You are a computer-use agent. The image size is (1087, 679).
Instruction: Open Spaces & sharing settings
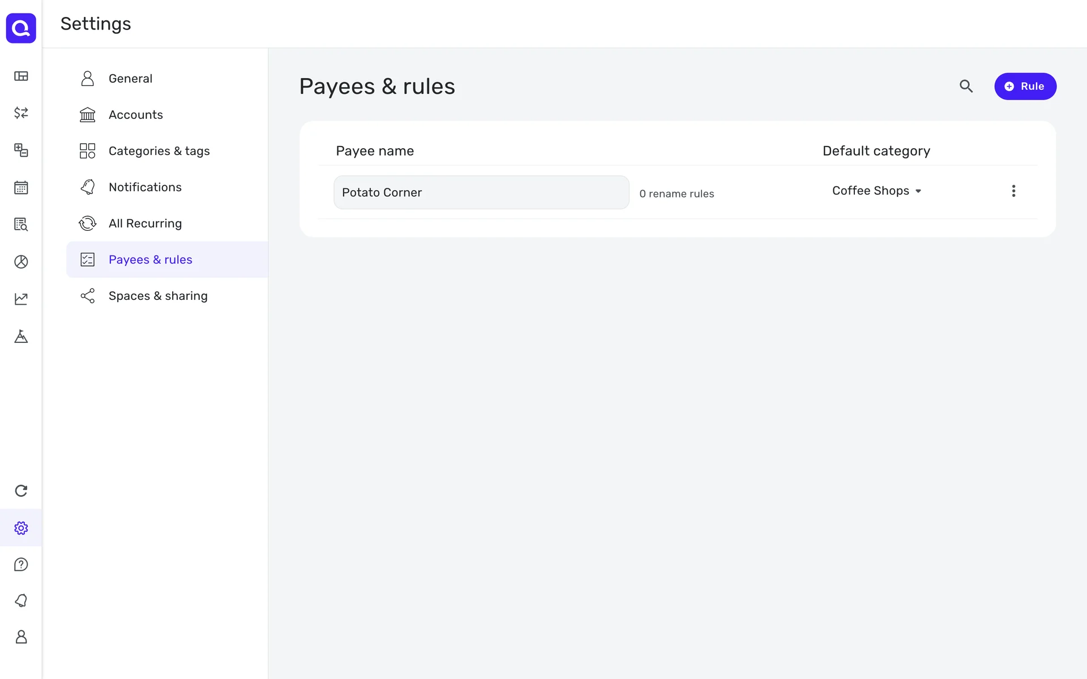click(157, 296)
